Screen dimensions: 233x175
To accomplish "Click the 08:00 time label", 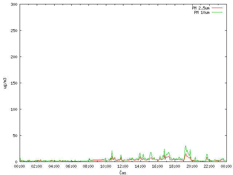I will tap(88, 166).
